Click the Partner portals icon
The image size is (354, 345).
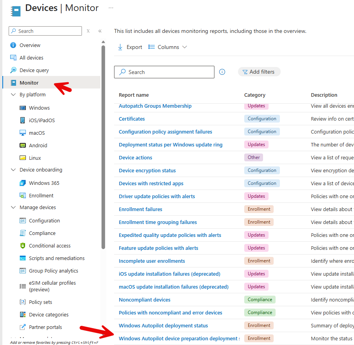point(22,327)
